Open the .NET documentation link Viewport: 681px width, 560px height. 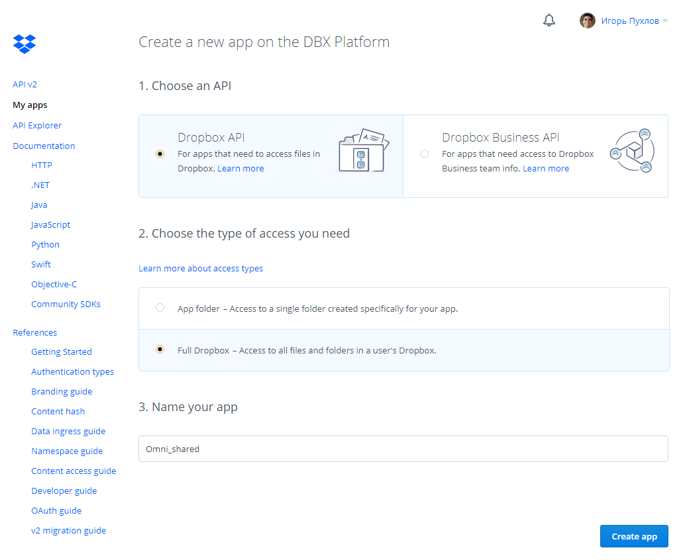(40, 185)
